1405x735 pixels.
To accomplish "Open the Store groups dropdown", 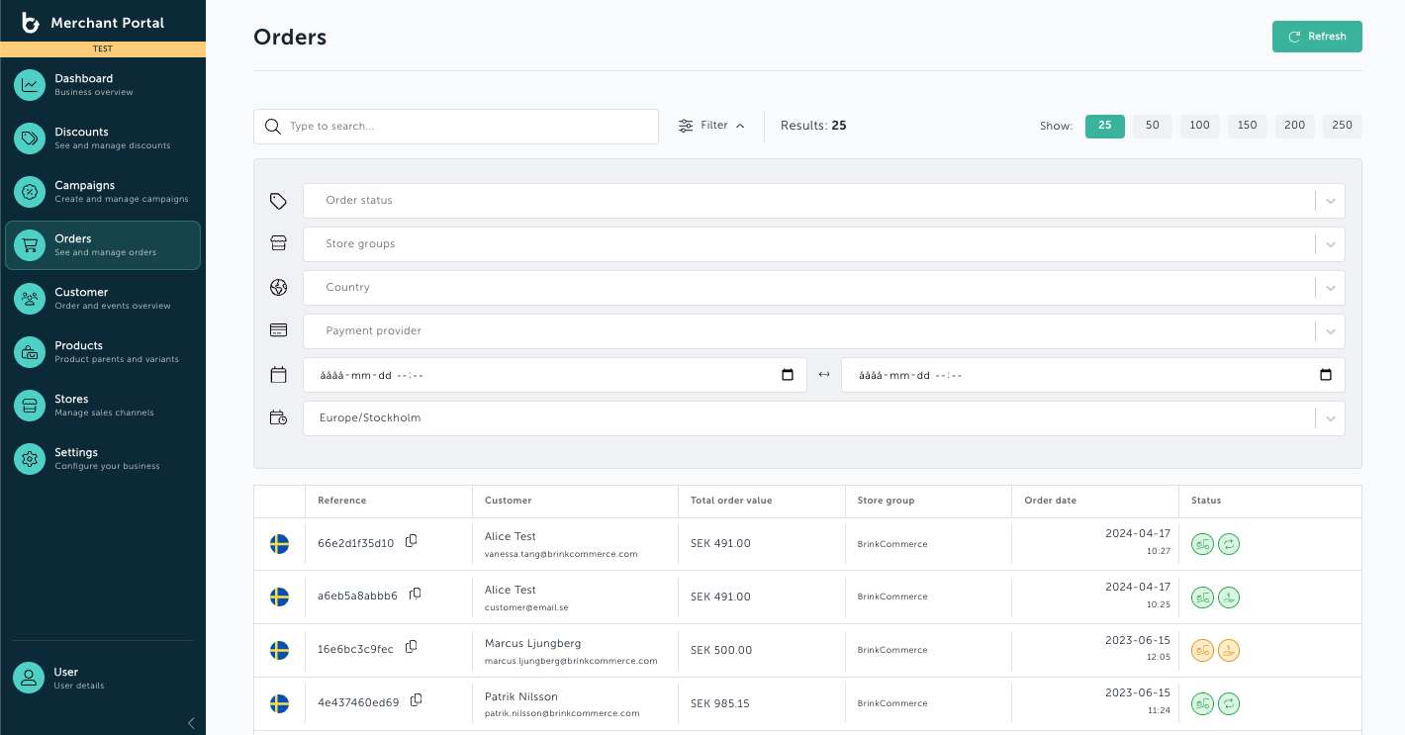I will pos(824,244).
